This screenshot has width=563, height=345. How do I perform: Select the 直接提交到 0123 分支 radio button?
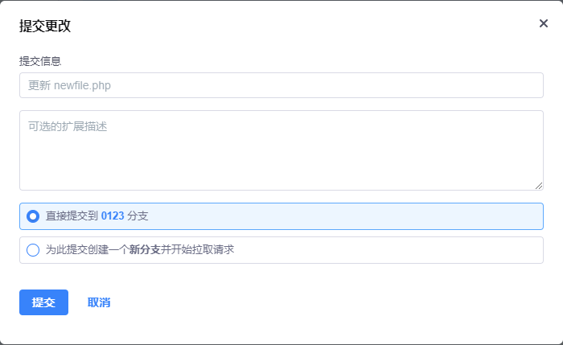click(x=33, y=216)
